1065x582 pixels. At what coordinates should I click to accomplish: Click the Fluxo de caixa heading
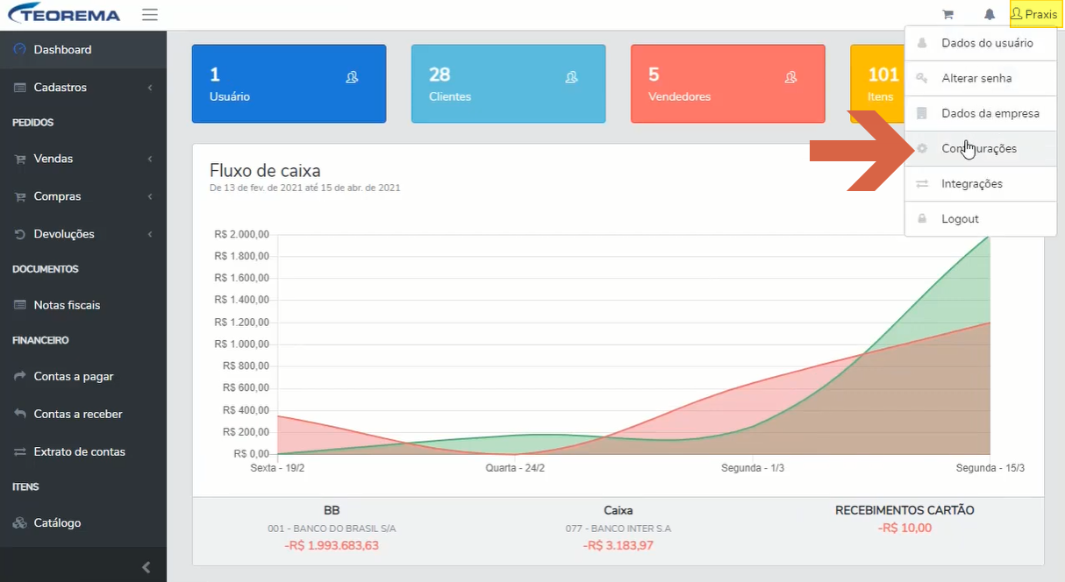click(x=265, y=170)
